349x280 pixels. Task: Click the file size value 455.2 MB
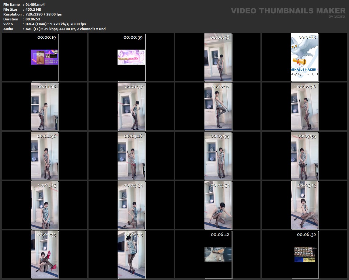coord(33,9)
